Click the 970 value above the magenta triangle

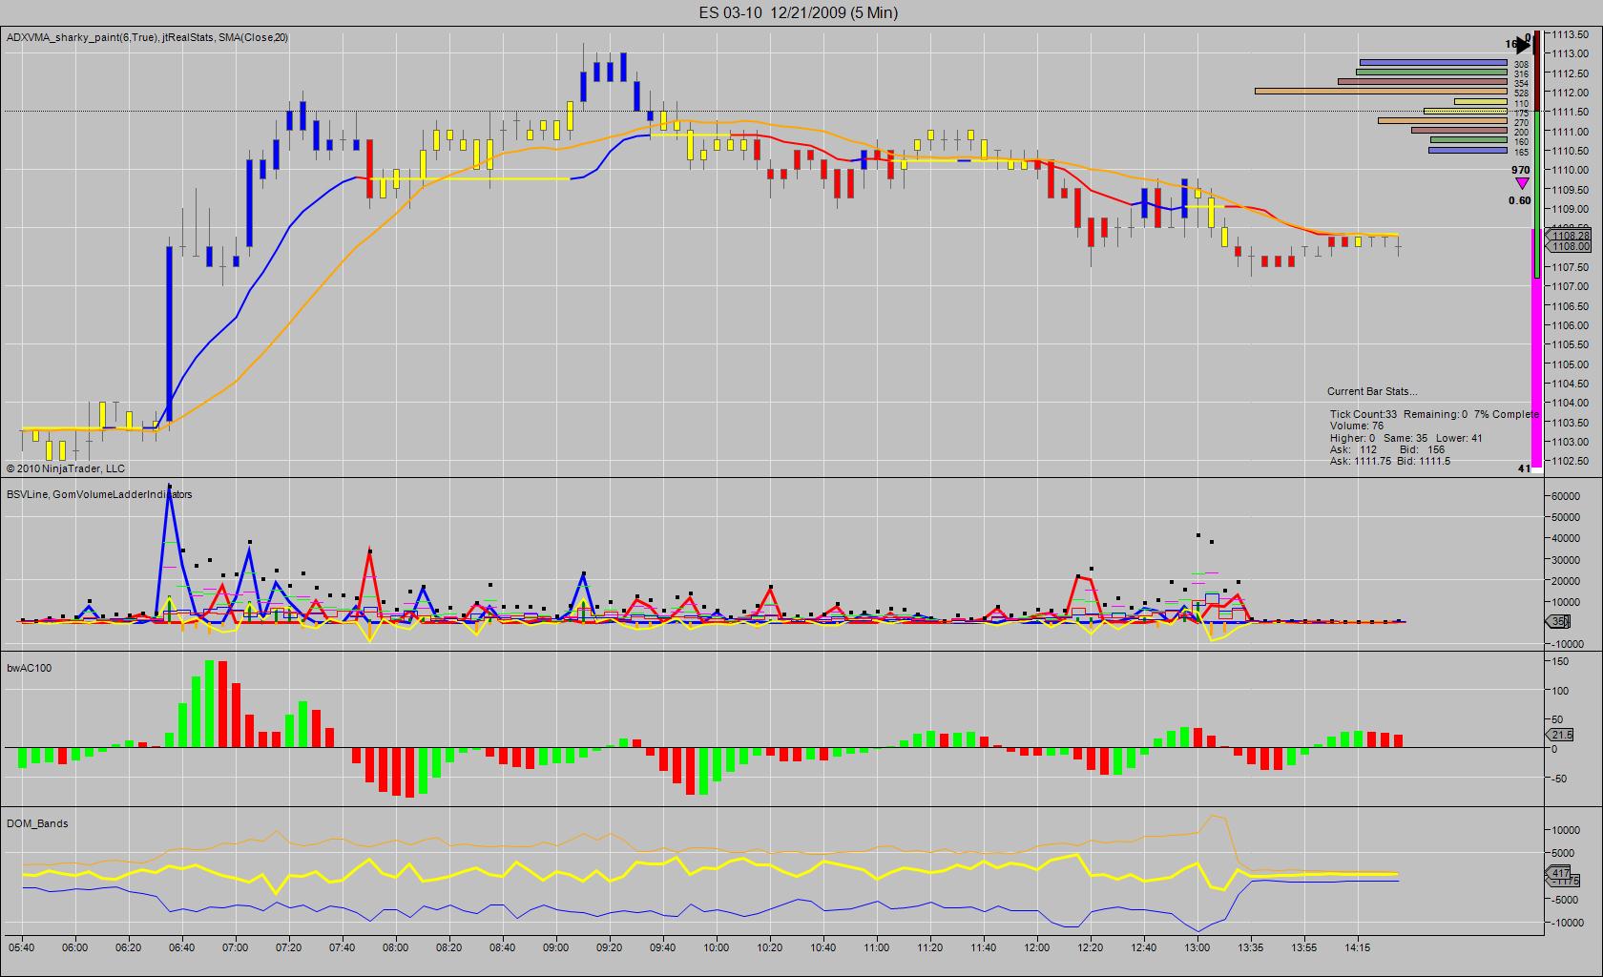coord(1521,170)
